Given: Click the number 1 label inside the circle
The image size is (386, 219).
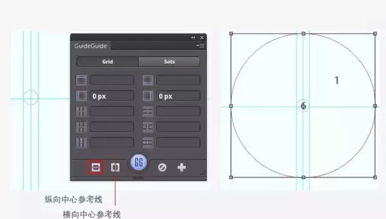Looking at the screenshot, I should pyautogui.click(x=337, y=80).
